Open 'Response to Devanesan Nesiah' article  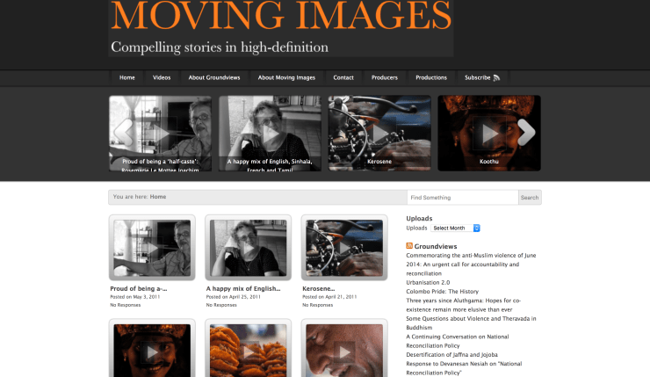click(x=464, y=368)
